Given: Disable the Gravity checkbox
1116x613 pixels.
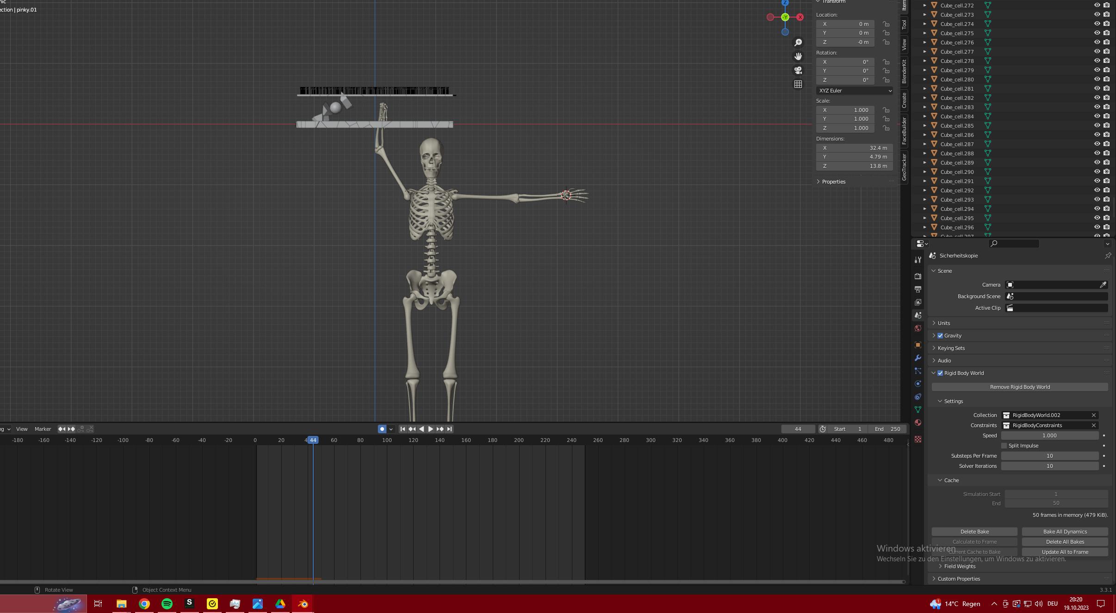Looking at the screenshot, I should [941, 336].
